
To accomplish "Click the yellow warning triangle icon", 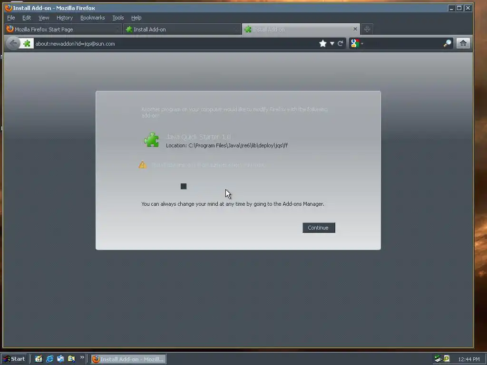I will tap(143, 165).
